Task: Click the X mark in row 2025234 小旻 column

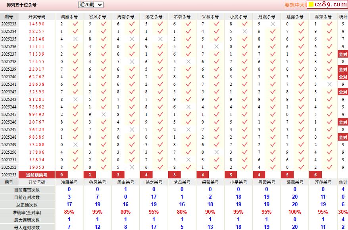Action: coord(244,31)
